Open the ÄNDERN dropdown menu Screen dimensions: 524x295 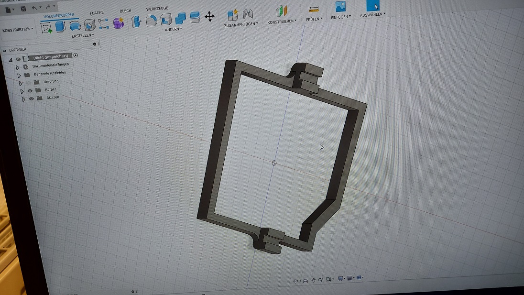pyautogui.click(x=173, y=29)
